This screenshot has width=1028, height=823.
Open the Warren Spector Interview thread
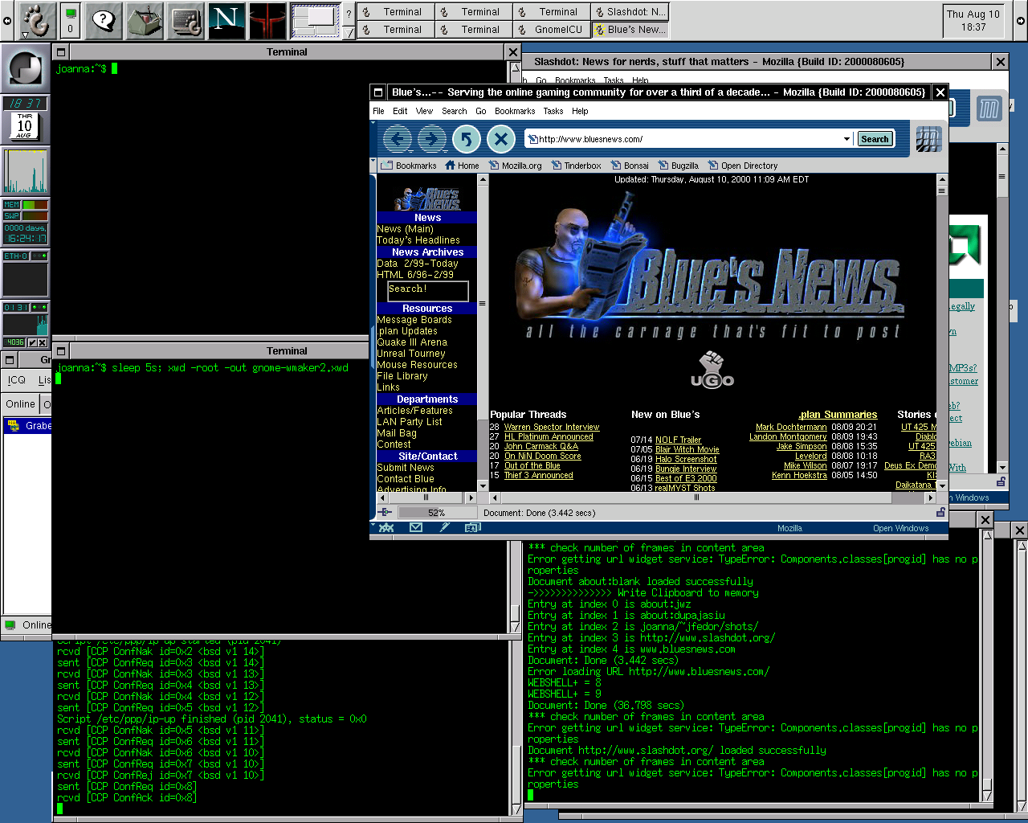[551, 427]
